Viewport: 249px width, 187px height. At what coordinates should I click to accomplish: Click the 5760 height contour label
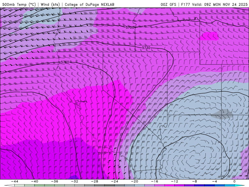[x=65, y=62]
